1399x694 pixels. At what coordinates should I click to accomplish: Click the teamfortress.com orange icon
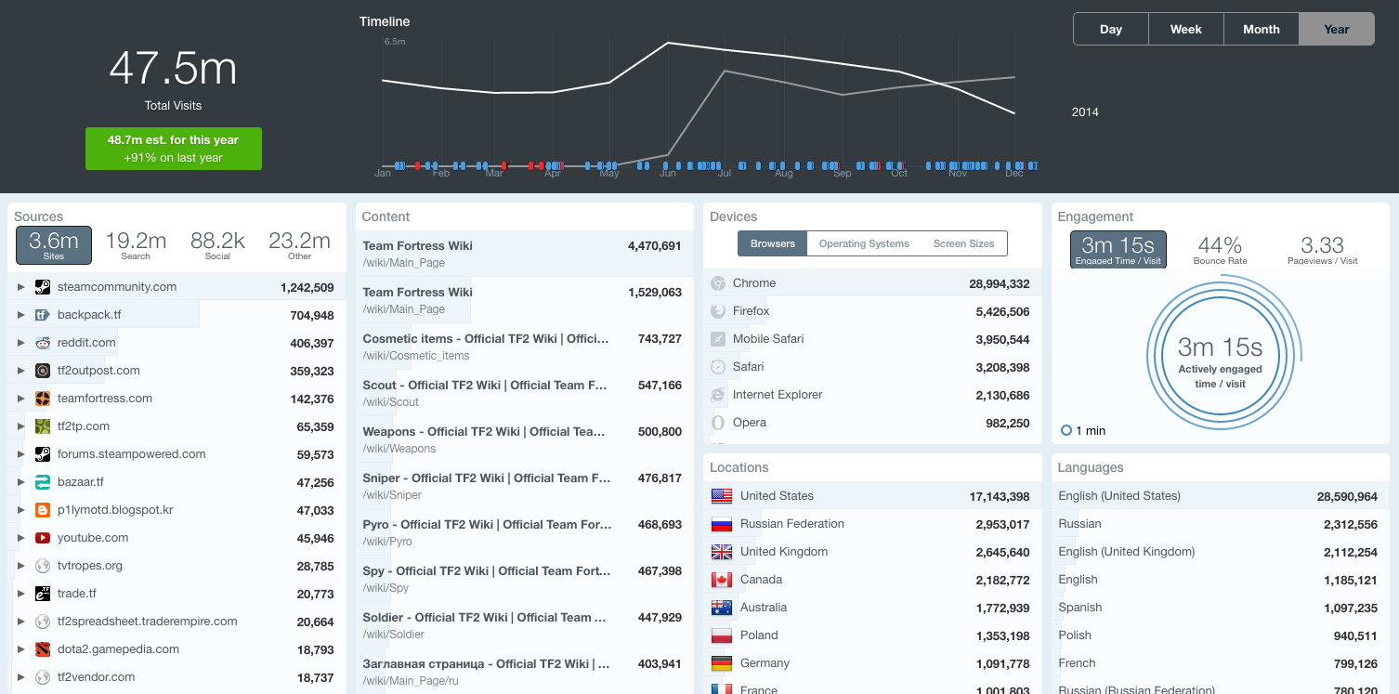[43, 399]
